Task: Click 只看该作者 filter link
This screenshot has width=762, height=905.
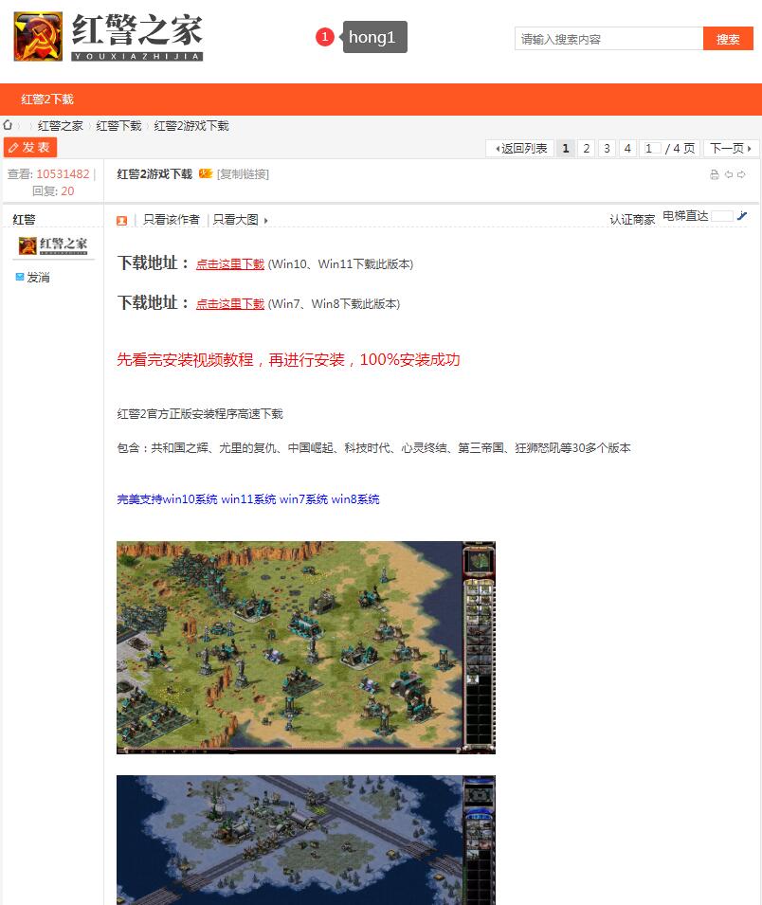Action: [x=171, y=219]
